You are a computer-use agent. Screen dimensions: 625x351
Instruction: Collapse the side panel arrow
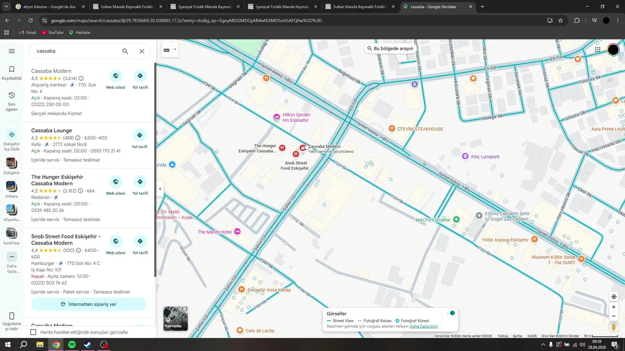click(160, 189)
